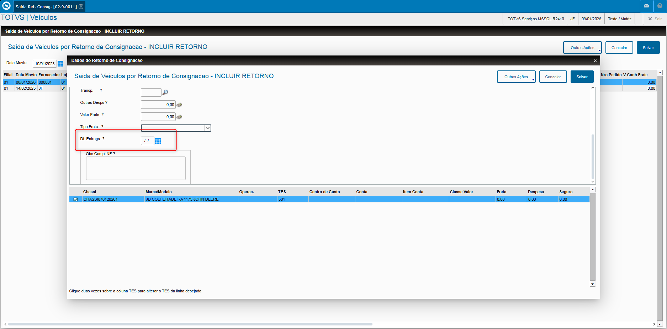Select background row dated 08/01/2026
Image resolution: width=667 pixels, height=329 pixels.
(35, 82)
